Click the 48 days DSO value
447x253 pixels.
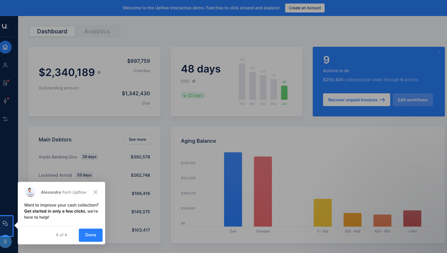pyautogui.click(x=201, y=69)
